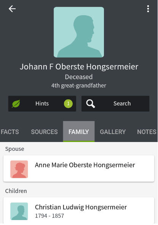Tap the back arrow icon
Image resolution: width=158 pixels, height=225 pixels.
click(x=12, y=9)
